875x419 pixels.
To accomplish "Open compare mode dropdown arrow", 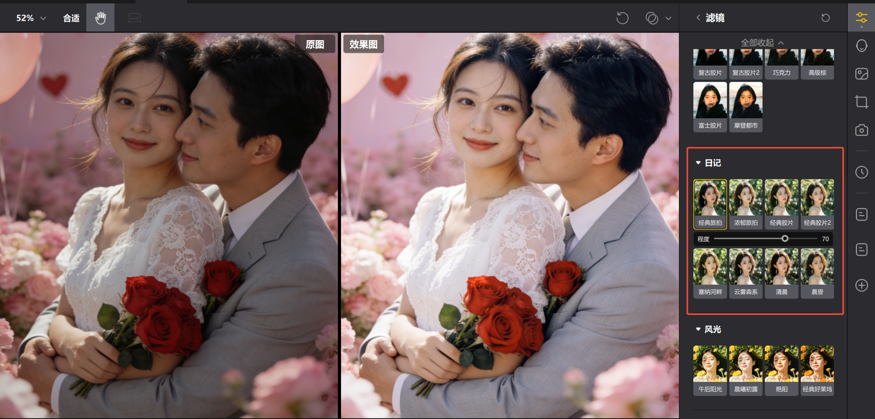I will coord(668,18).
